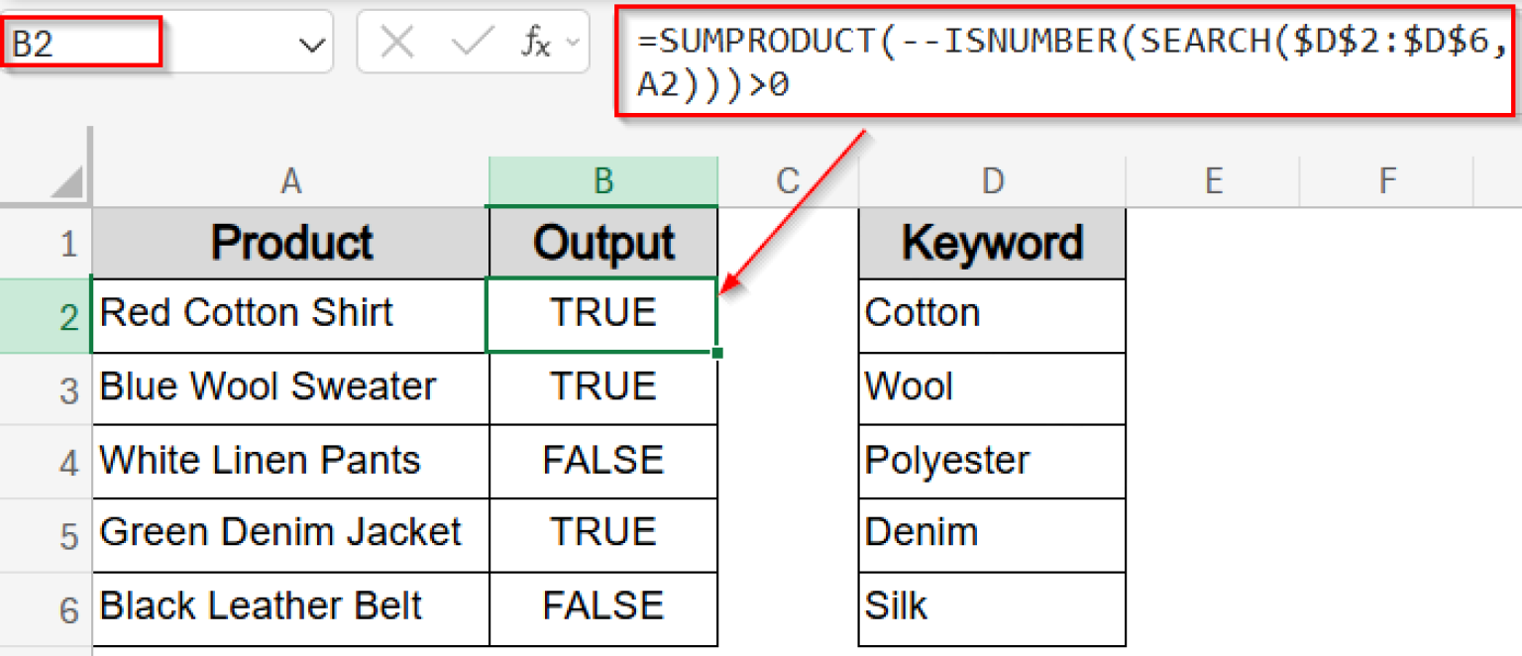
Task: Select the Product header cell in column A
Action: click(290, 241)
